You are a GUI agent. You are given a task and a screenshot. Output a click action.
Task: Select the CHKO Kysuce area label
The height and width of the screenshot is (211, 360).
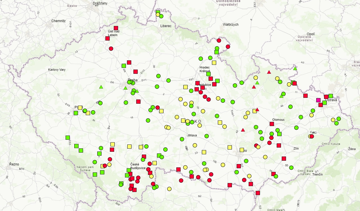tap(331, 144)
